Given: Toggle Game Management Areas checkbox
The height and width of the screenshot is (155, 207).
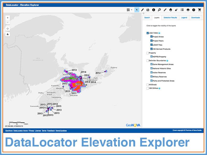Looking at the screenshot, I should (152, 64).
